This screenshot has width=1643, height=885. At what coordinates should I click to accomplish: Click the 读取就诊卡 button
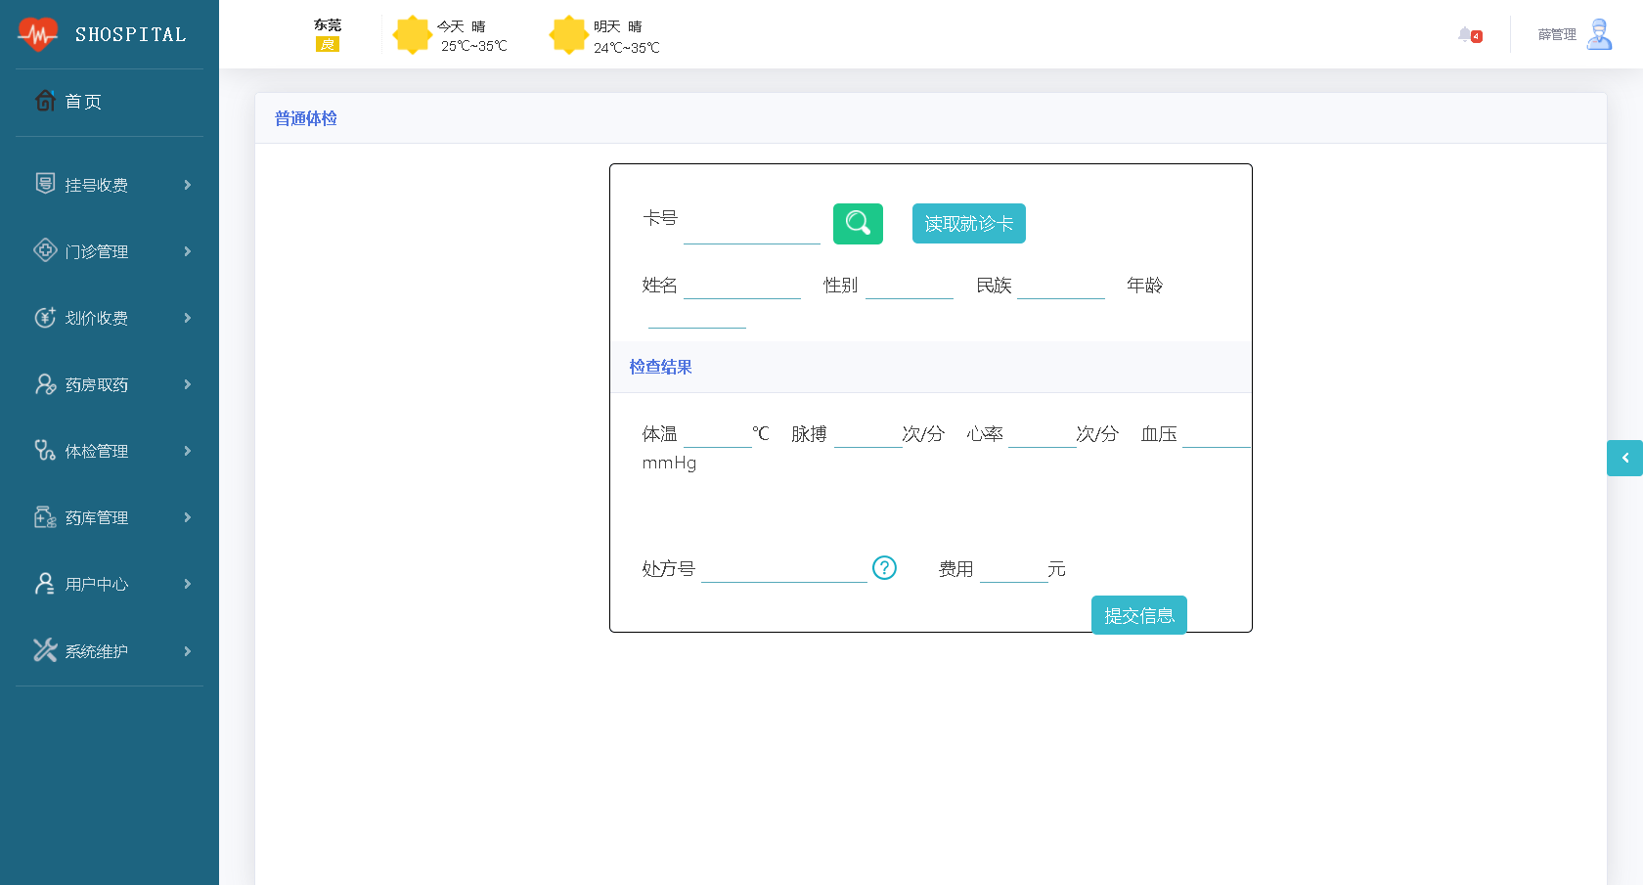coord(968,223)
